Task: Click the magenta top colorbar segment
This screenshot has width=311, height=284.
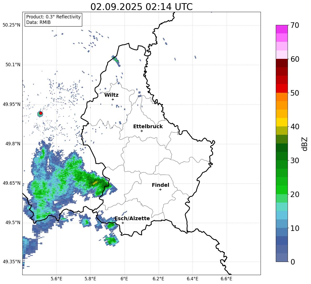Action: pos(282,29)
